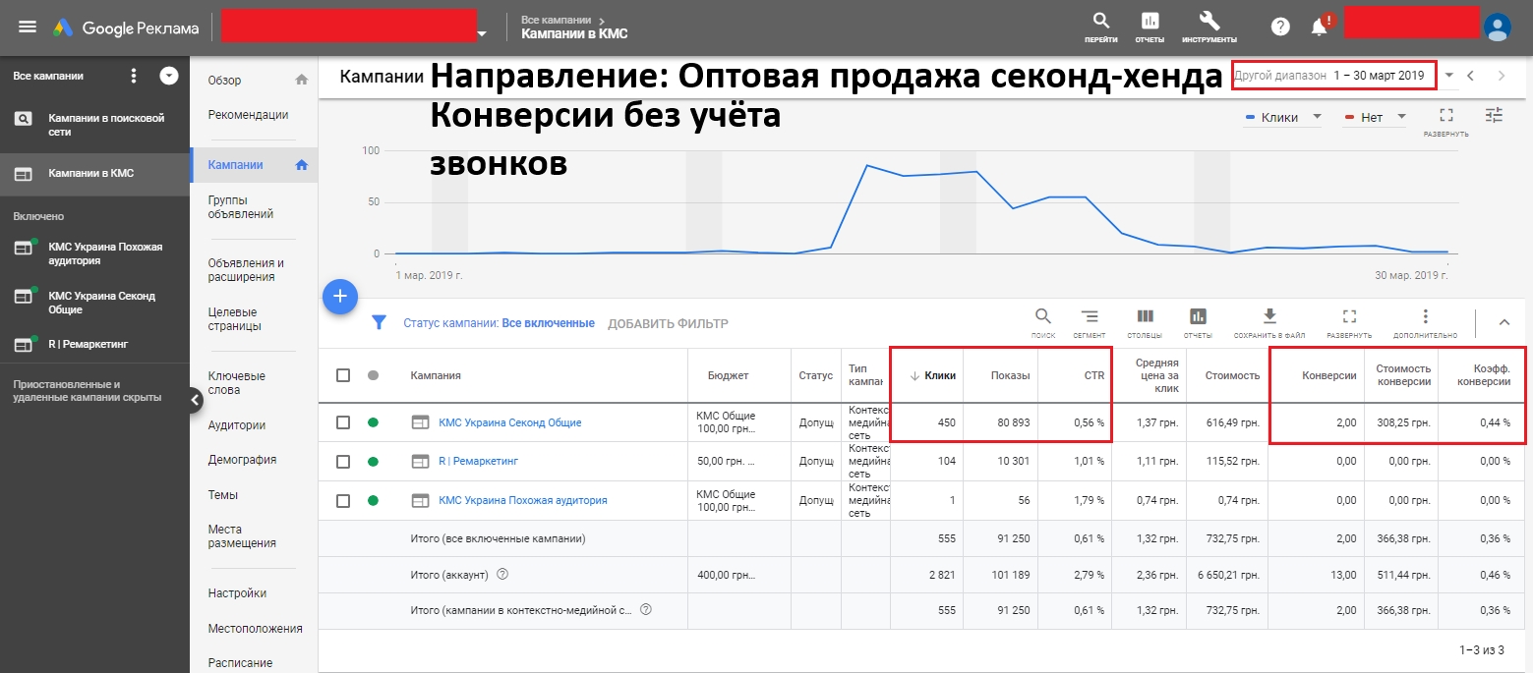This screenshot has width=1533, height=673.
Task: Open the Нет second metric dropdown
Action: coord(1375,117)
